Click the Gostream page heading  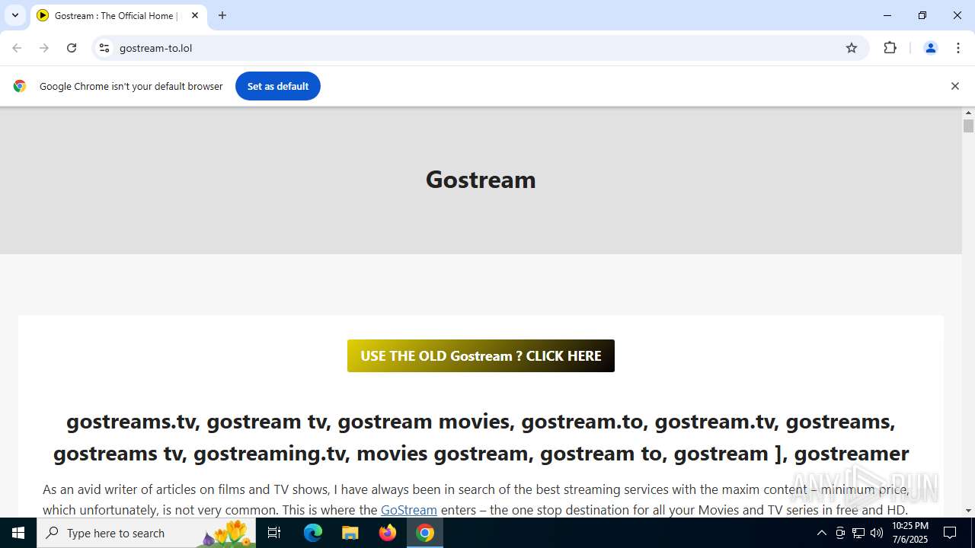coord(481,180)
